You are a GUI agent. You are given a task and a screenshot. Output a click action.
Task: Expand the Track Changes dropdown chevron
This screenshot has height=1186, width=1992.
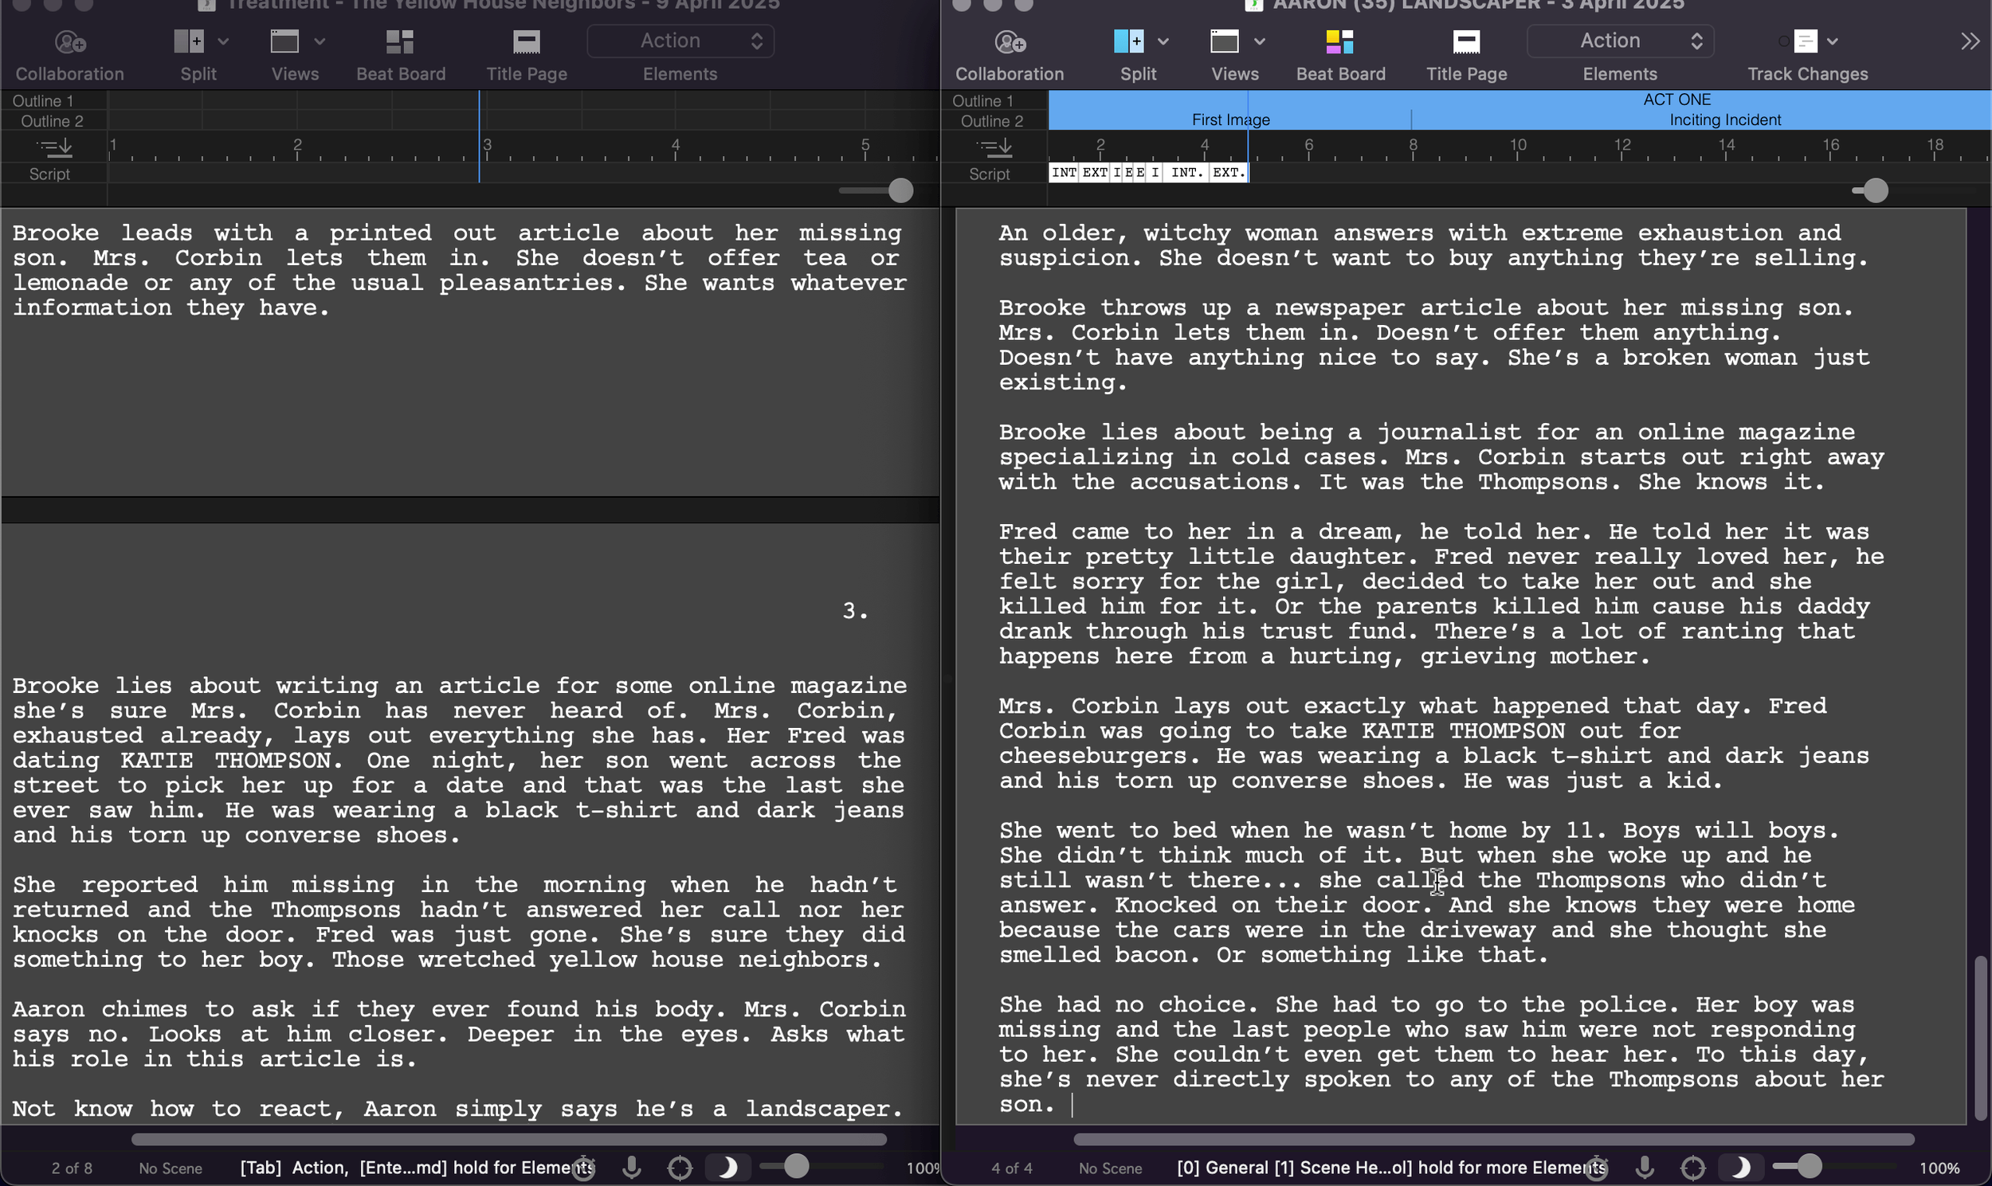1833,41
